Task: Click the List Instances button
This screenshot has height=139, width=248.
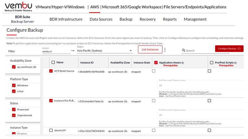Action: [x=150, y=49]
